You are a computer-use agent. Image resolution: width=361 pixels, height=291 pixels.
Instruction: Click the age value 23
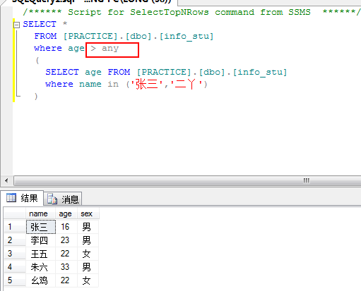pyautogui.click(x=66, y=240)
